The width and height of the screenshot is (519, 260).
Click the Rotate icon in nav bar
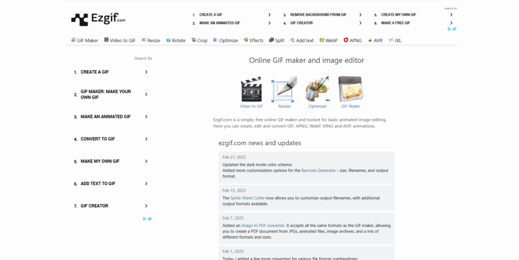pos(168,40)
